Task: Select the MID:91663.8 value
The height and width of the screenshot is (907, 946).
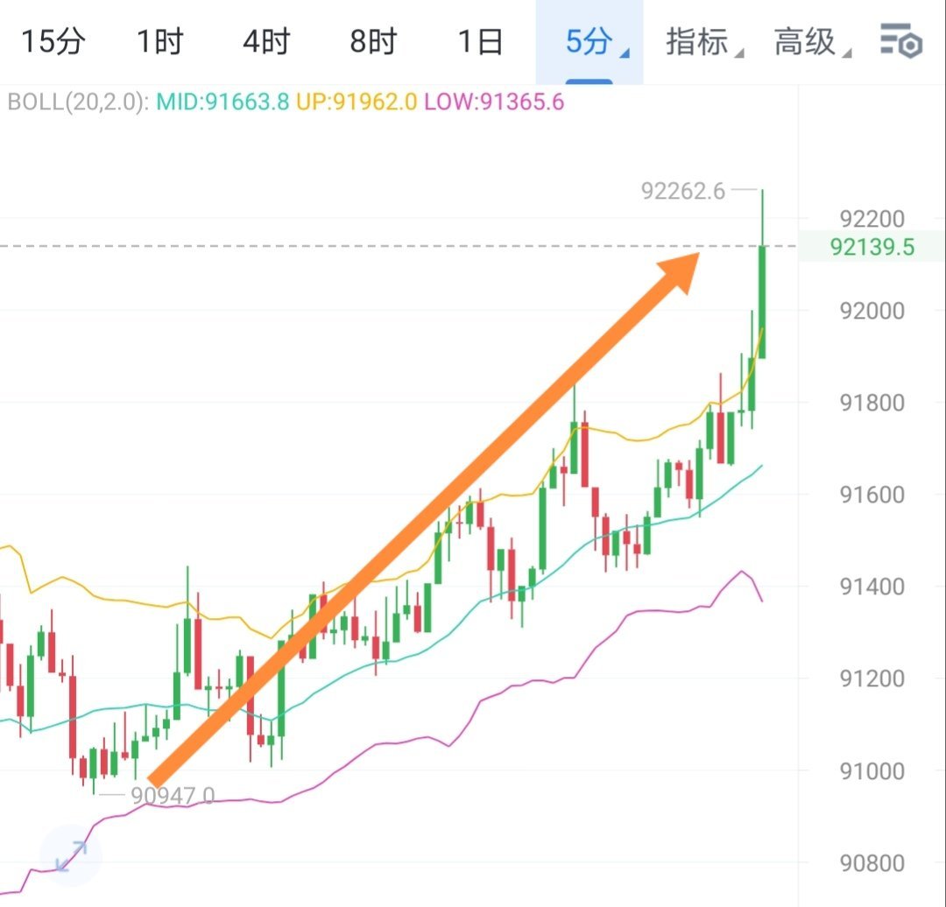Action: click(222, 102)
